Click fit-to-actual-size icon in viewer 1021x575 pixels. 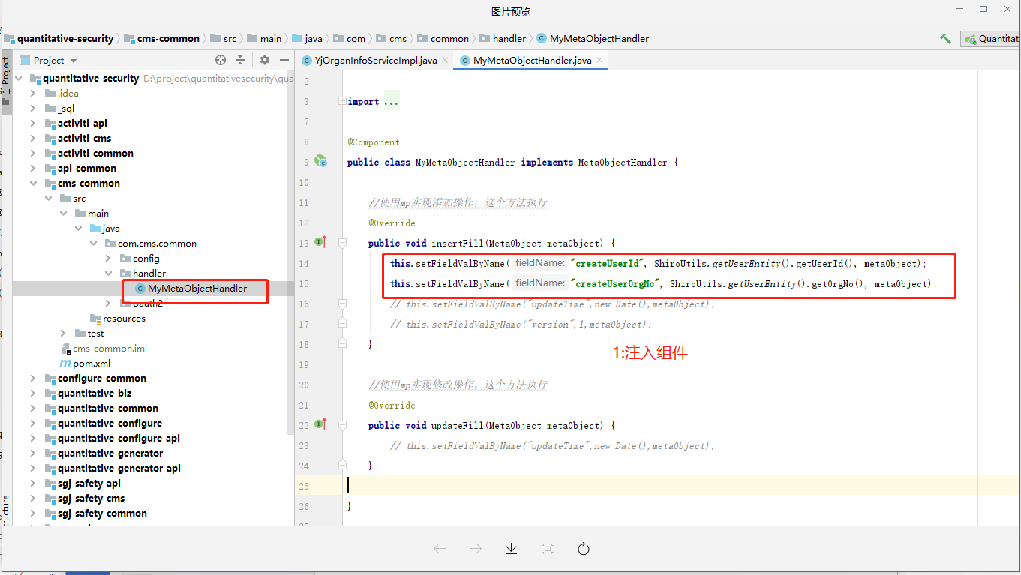click(x=548, y=549)
